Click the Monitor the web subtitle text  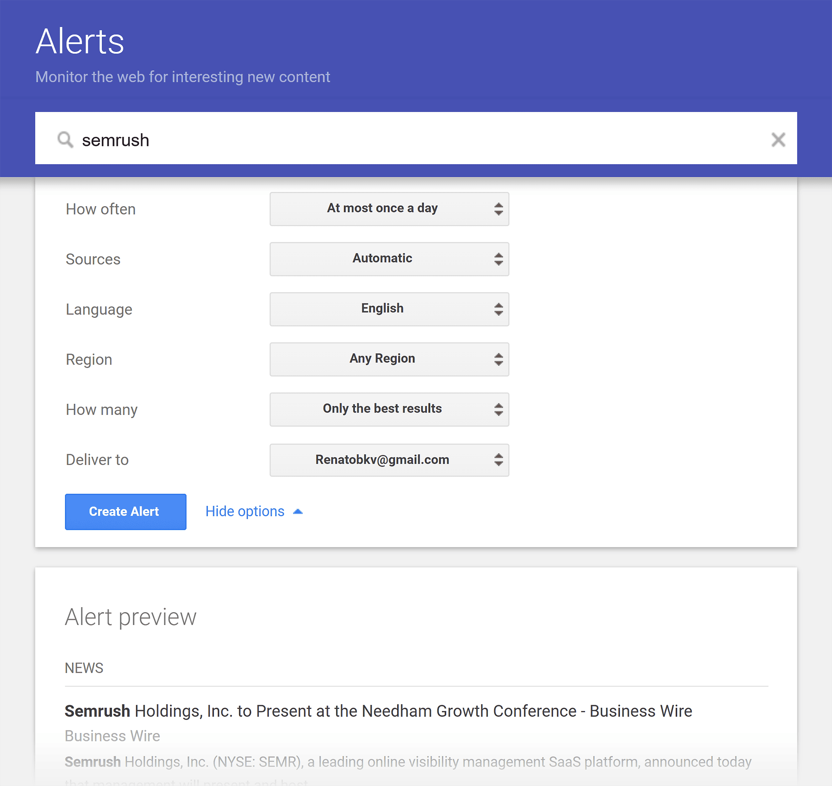click(183, 77)
